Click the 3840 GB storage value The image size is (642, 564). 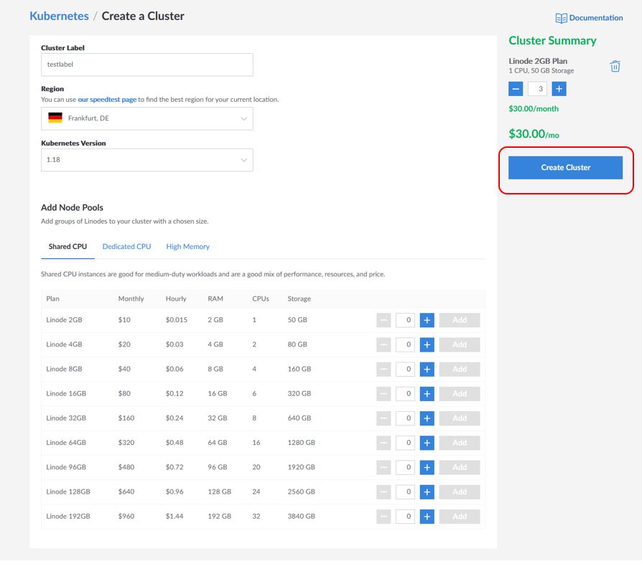point(302,516)
